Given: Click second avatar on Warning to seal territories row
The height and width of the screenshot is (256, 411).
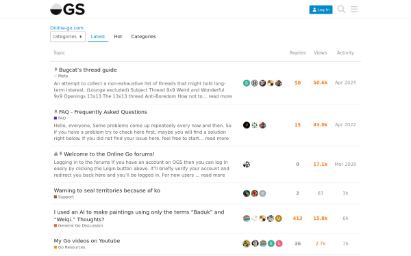Looking at the screenshot, I should [x=255, y=193].
